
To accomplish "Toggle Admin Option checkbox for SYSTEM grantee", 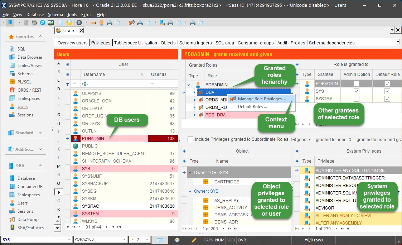I will 357,99.
